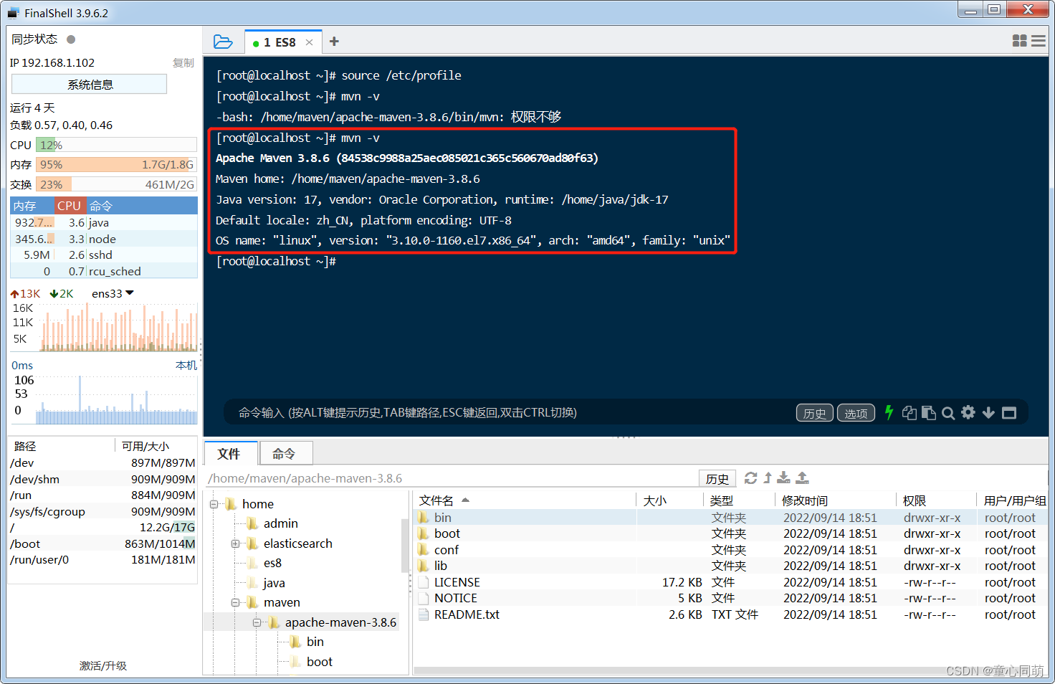Click the 本机 latency link
1055x684 pixels.
coord(186,365)
